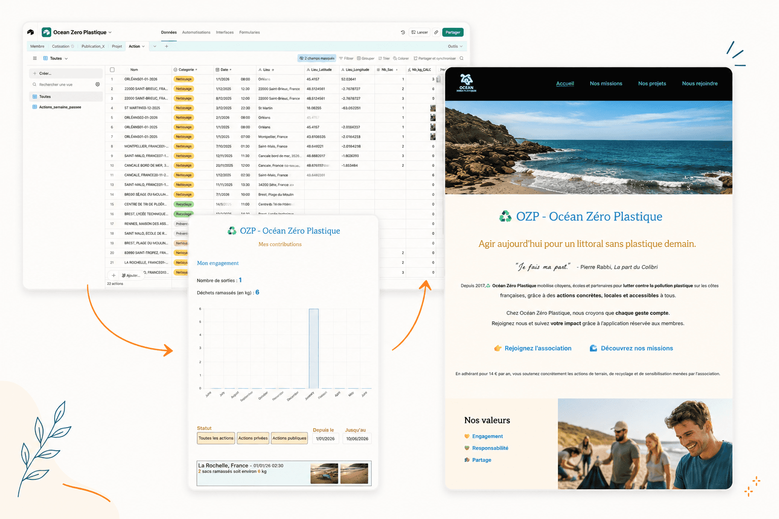Open the base history clock icon
The image size is (779, 519).
pos(403,32)
